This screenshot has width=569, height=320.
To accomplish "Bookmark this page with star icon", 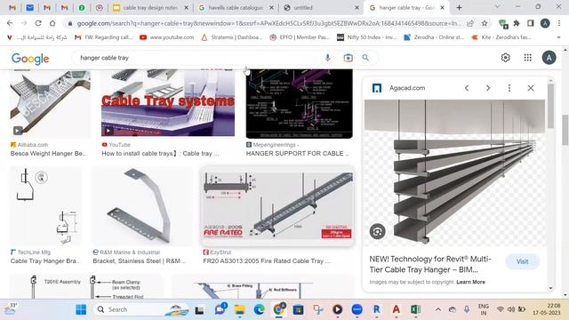I will (485, 23).
